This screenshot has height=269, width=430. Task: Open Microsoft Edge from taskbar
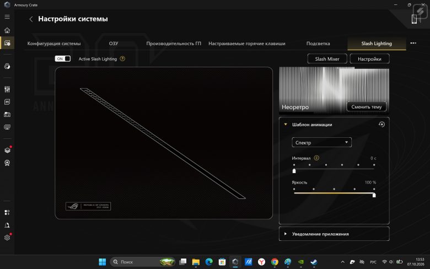pyautogui.click(x=209, y=262)
